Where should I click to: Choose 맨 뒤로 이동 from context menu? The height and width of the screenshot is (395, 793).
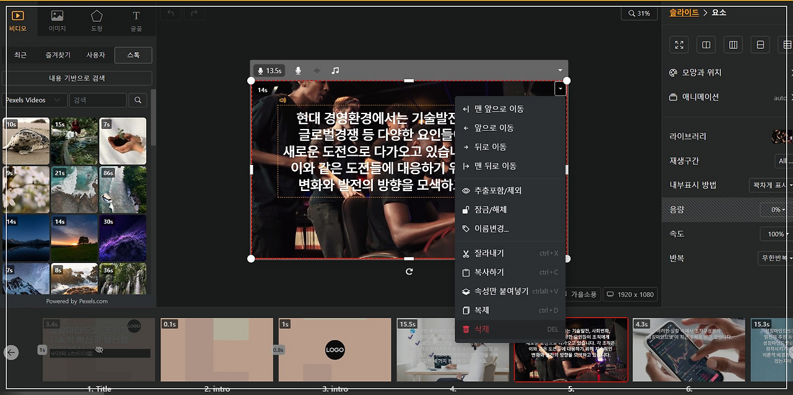click(x=510, y=166)
